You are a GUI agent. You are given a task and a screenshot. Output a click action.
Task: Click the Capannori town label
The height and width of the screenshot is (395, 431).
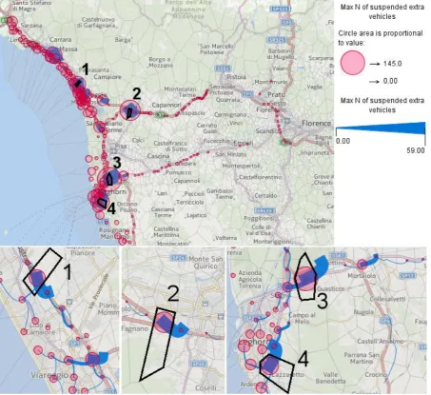click(x=167, y=105)
